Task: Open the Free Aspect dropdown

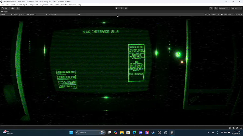Action: coord(36,15)
